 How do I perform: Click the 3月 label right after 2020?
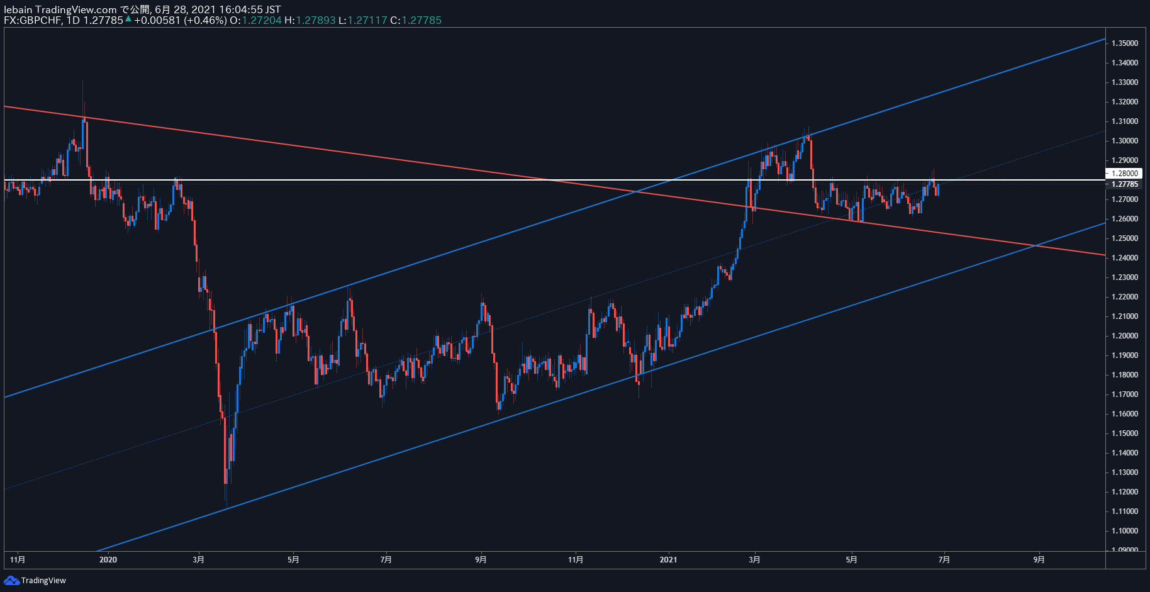(x=199, y=559)
